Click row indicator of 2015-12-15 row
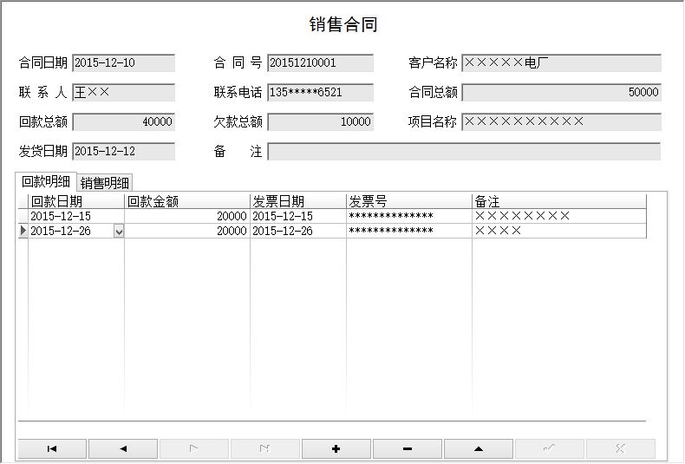 (x=23, y=216)
